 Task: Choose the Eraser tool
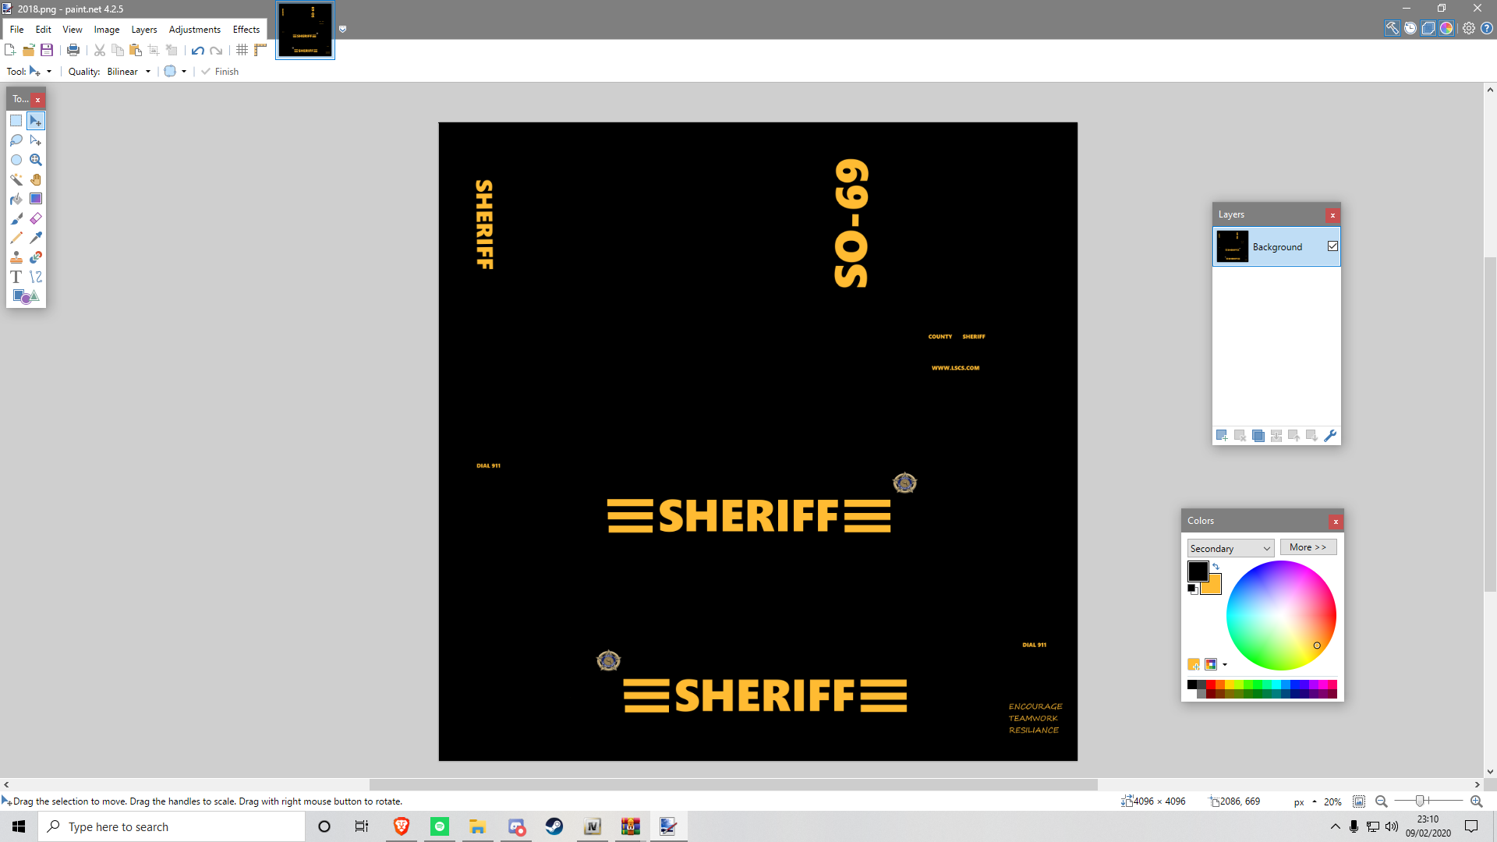[36, 218]
